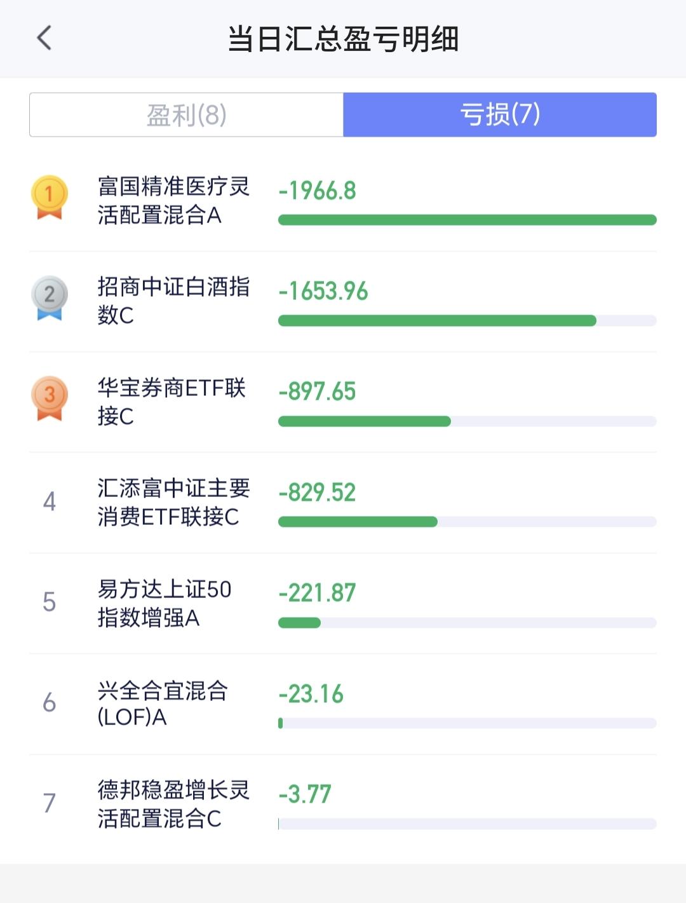Tap the back arrow icon
The height and width of the screenshot is (903, 686).
point(44,38)
